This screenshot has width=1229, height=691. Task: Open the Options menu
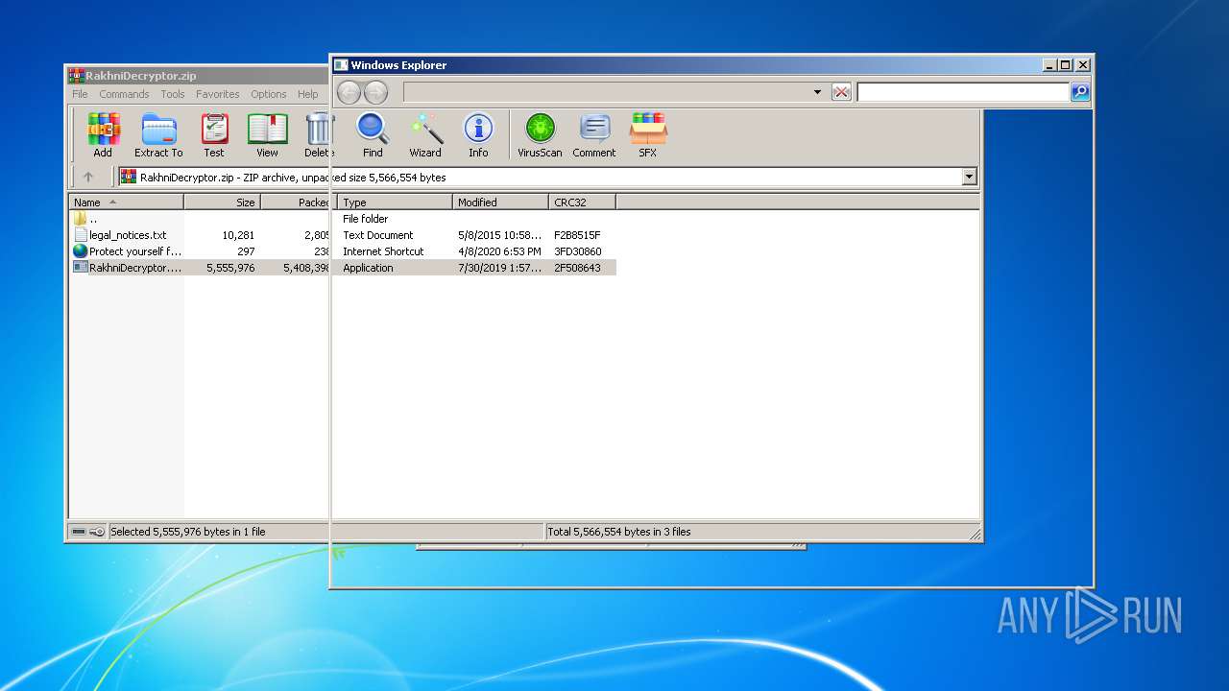pos(269,94)
